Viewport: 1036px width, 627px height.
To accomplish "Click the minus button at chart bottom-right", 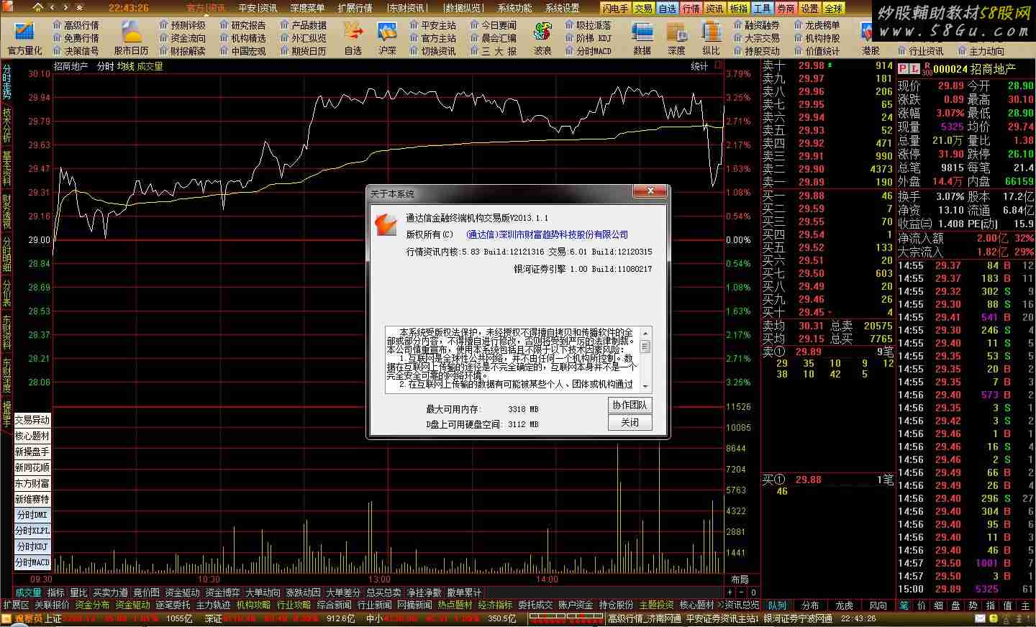I will tap(743, 593).
